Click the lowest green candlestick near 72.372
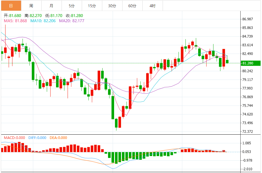 pyautogui.click(x=116, y=123)
